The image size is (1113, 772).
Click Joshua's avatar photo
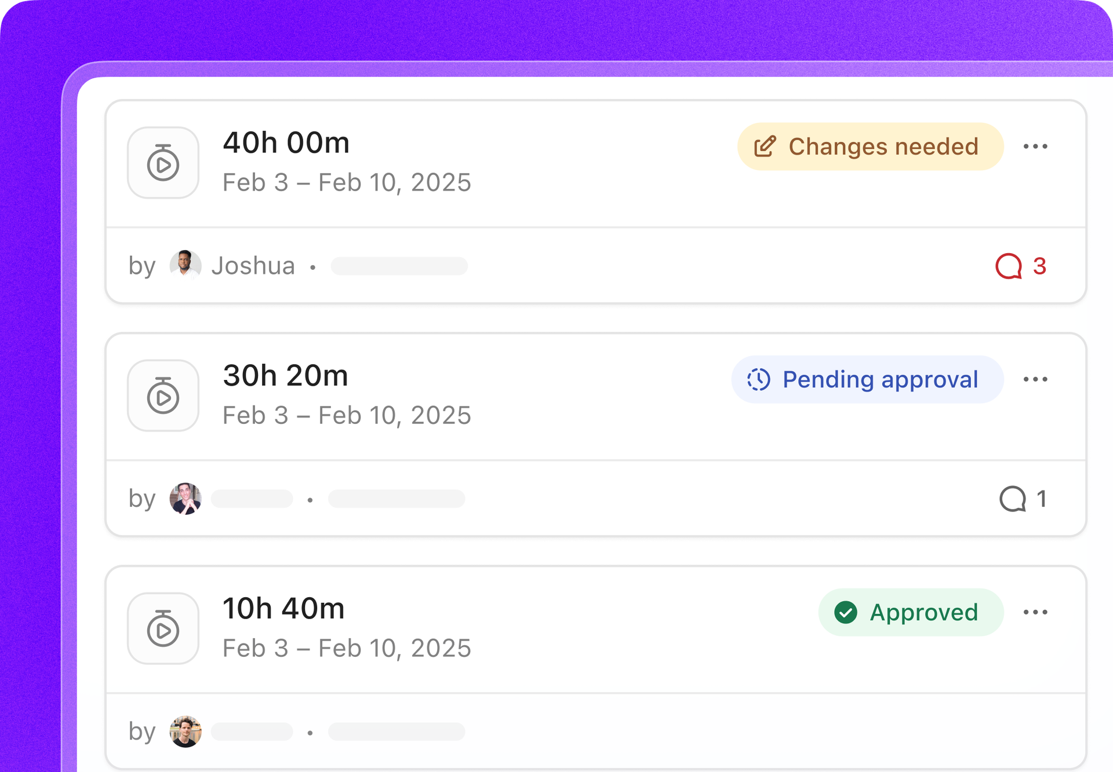pos(185,266)
